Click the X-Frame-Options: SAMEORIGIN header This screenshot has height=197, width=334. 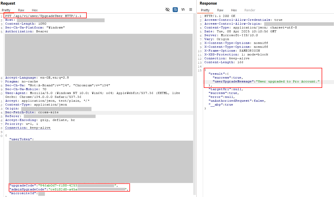(232, 51)
